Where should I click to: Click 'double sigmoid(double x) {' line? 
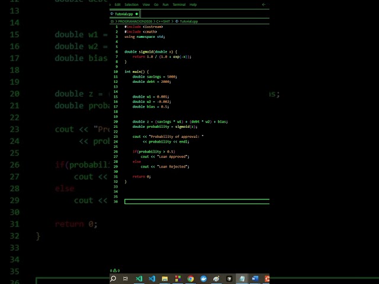coord(151,51)
